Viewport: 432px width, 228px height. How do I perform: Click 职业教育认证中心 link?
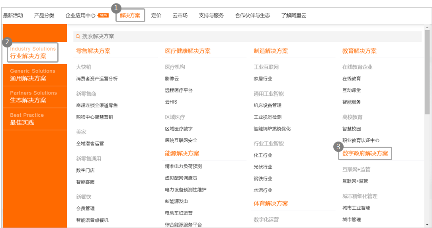[361, 140]
